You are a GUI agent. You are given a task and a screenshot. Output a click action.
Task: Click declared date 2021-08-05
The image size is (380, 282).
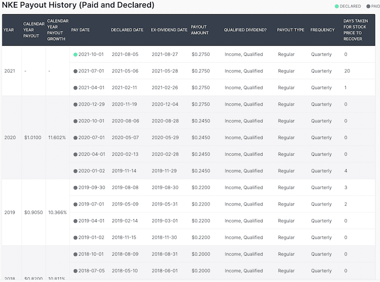pyautogui.click(x=125, y=54)
